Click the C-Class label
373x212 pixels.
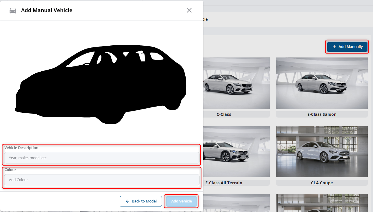pos(224,114)
